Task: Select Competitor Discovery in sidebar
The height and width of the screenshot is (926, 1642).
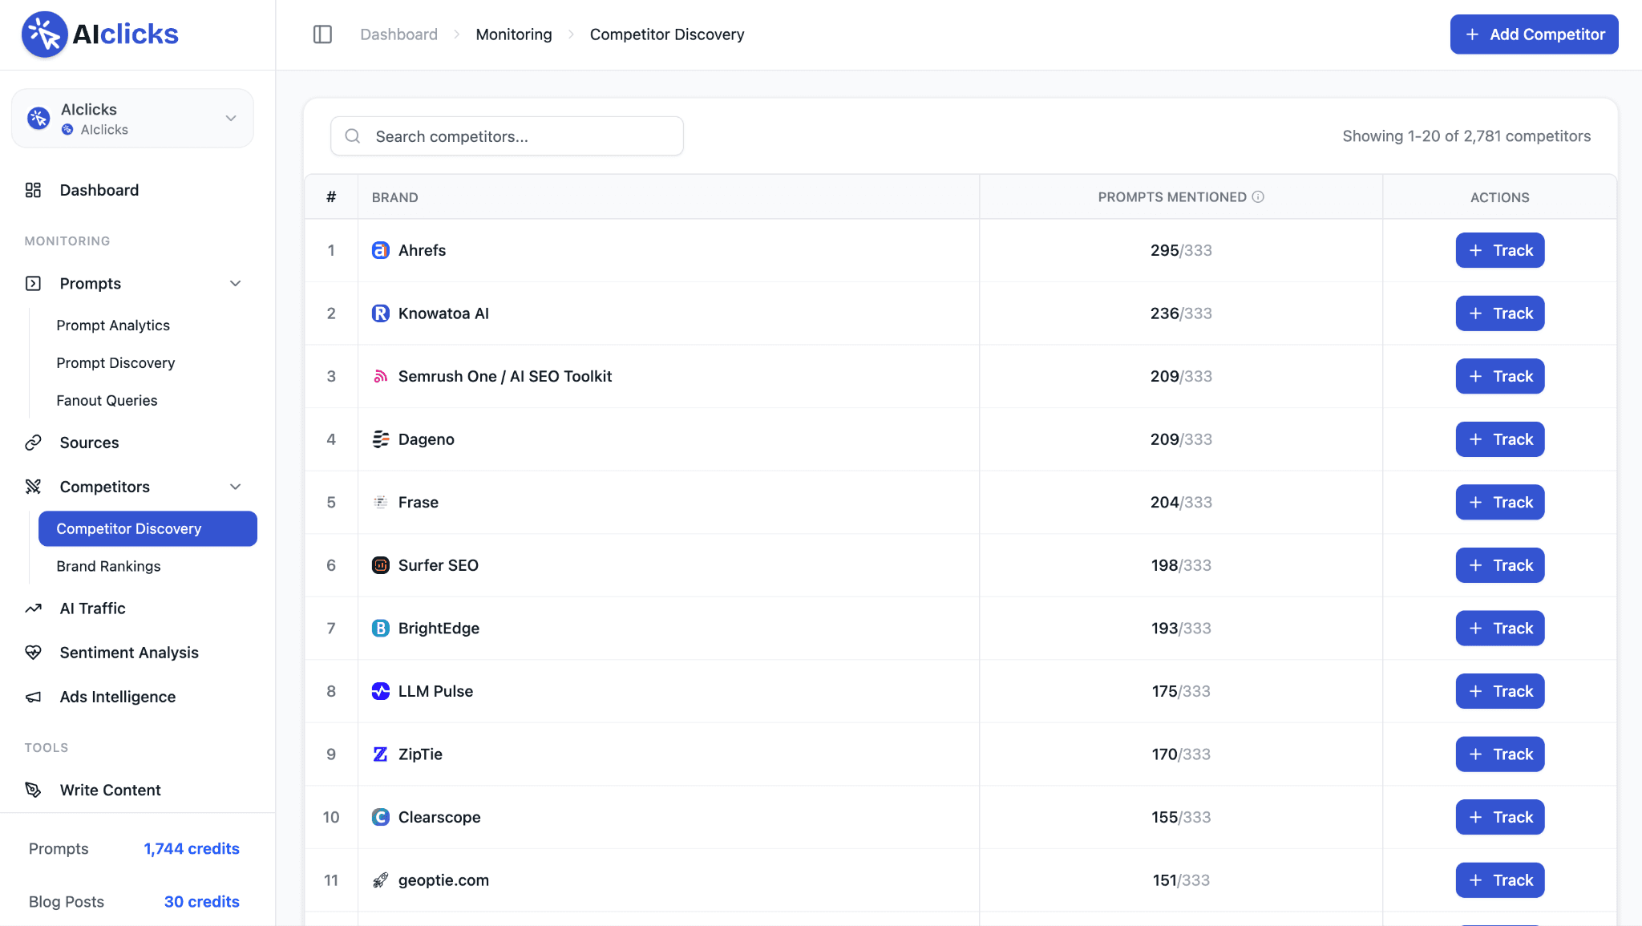Action: click(x=148, y=529)
